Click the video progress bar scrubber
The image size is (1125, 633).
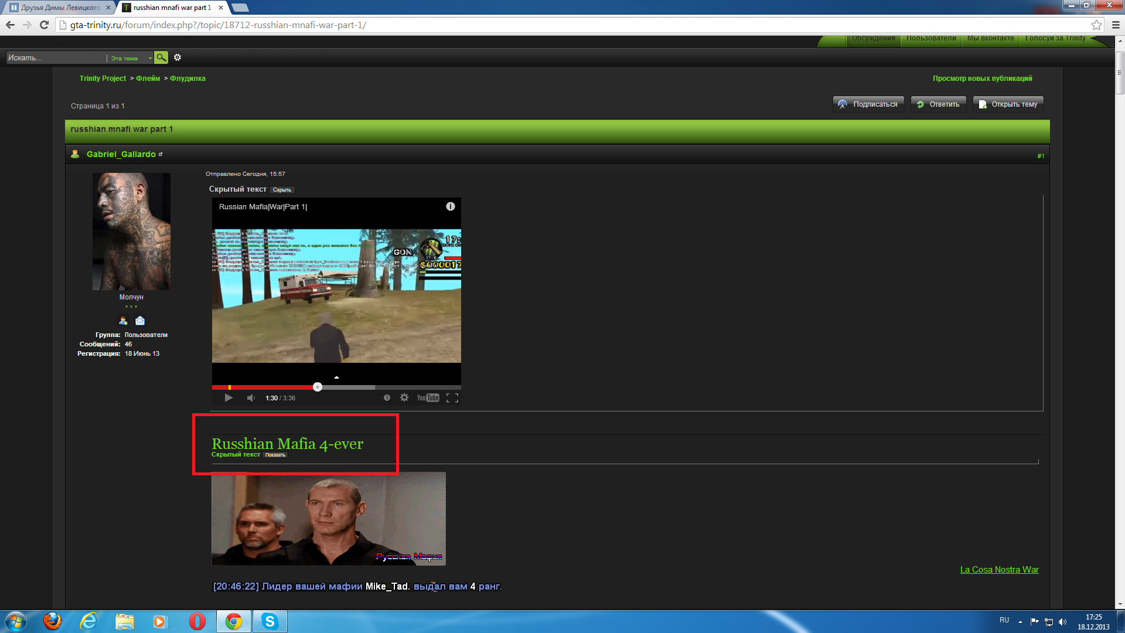click(x=318, y=387)
